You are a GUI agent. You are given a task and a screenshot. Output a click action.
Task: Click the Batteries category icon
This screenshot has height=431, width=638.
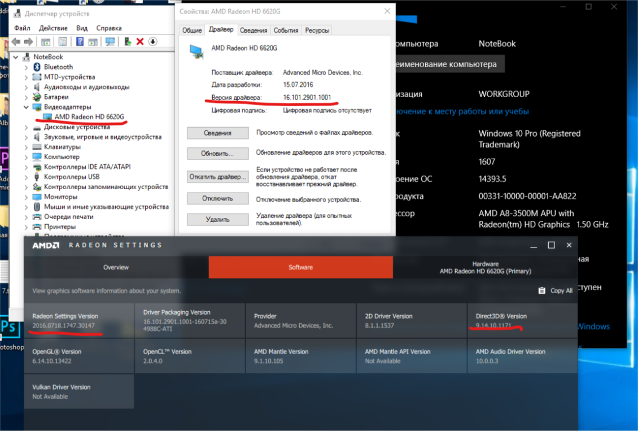pyautogui.click(x=37, y=97)
